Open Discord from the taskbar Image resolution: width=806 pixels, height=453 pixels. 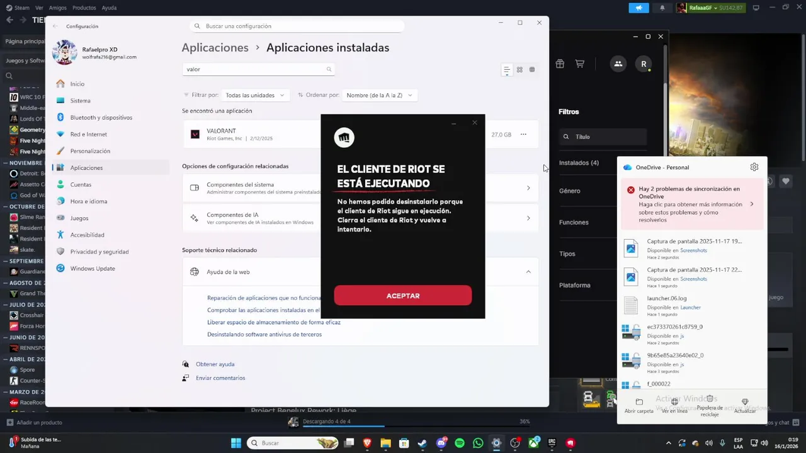point(441,443)
